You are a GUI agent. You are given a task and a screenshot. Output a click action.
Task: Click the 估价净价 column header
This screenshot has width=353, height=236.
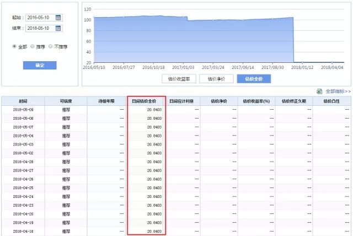(219, 101)
